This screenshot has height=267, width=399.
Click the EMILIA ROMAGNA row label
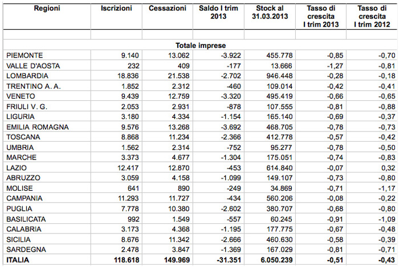coord(34,127)
